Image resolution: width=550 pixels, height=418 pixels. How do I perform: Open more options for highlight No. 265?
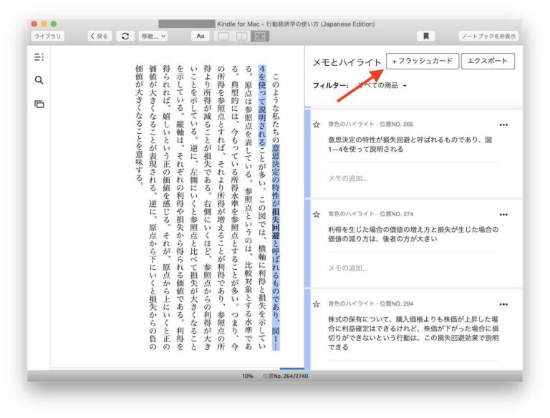[504, 125]
